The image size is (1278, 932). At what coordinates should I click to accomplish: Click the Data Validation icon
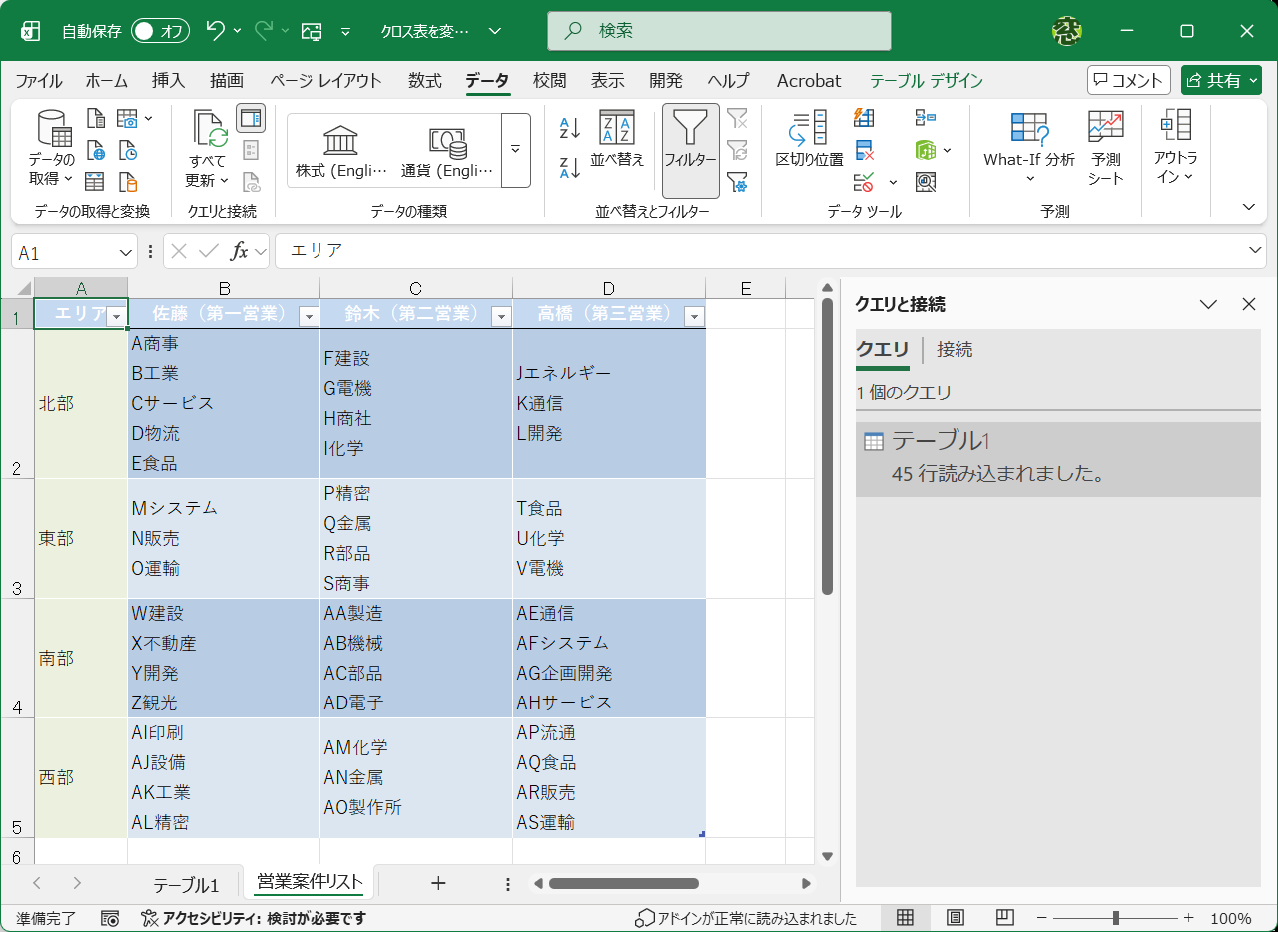click(x=863, y=181)
